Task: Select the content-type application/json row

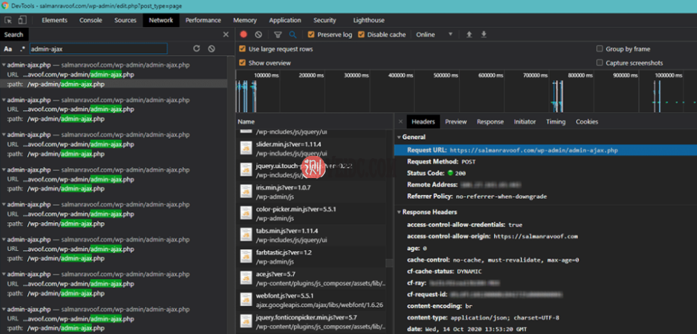Action: pyautogui.click(x=545, y=317)
